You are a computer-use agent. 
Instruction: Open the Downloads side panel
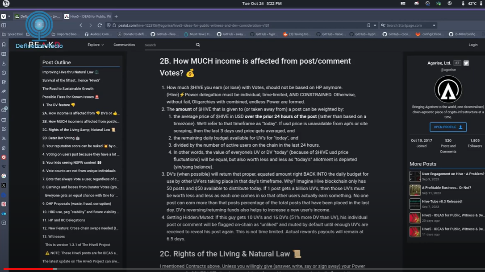4,63
